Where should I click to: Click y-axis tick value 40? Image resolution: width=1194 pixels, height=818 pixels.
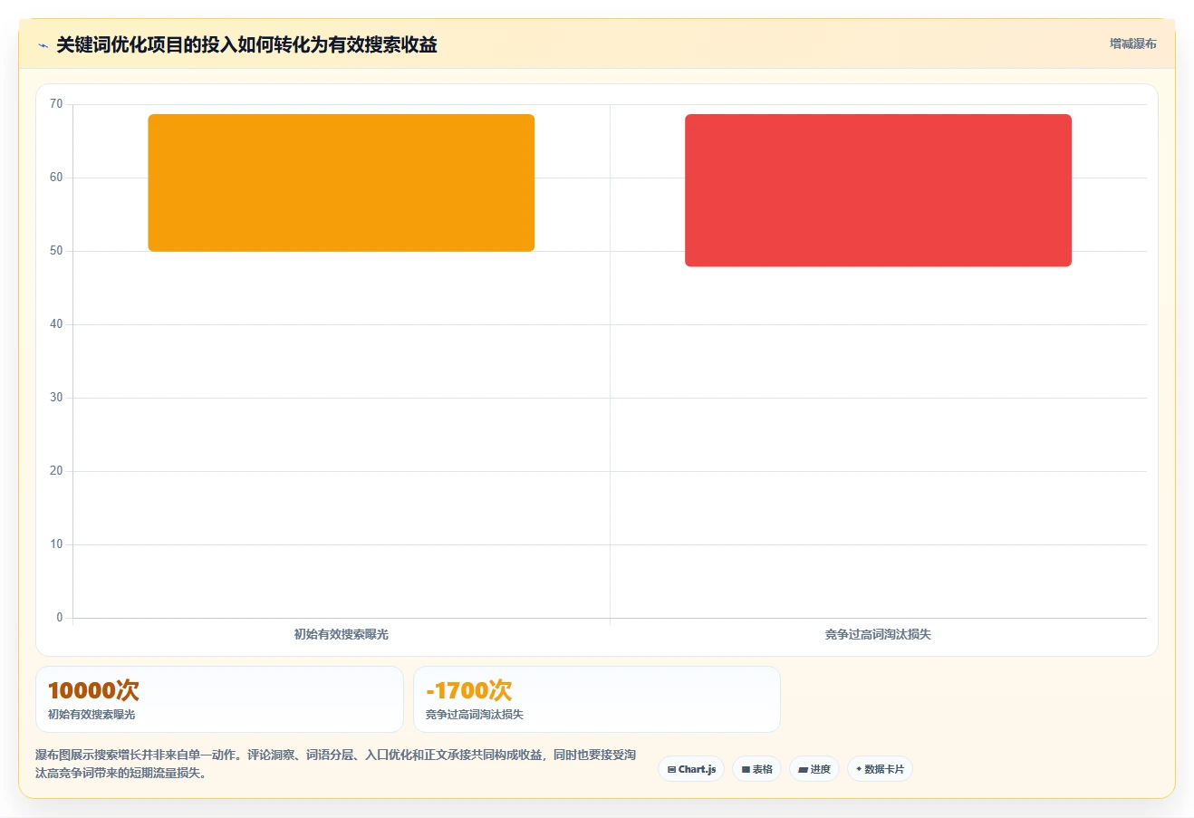[56, 324]
